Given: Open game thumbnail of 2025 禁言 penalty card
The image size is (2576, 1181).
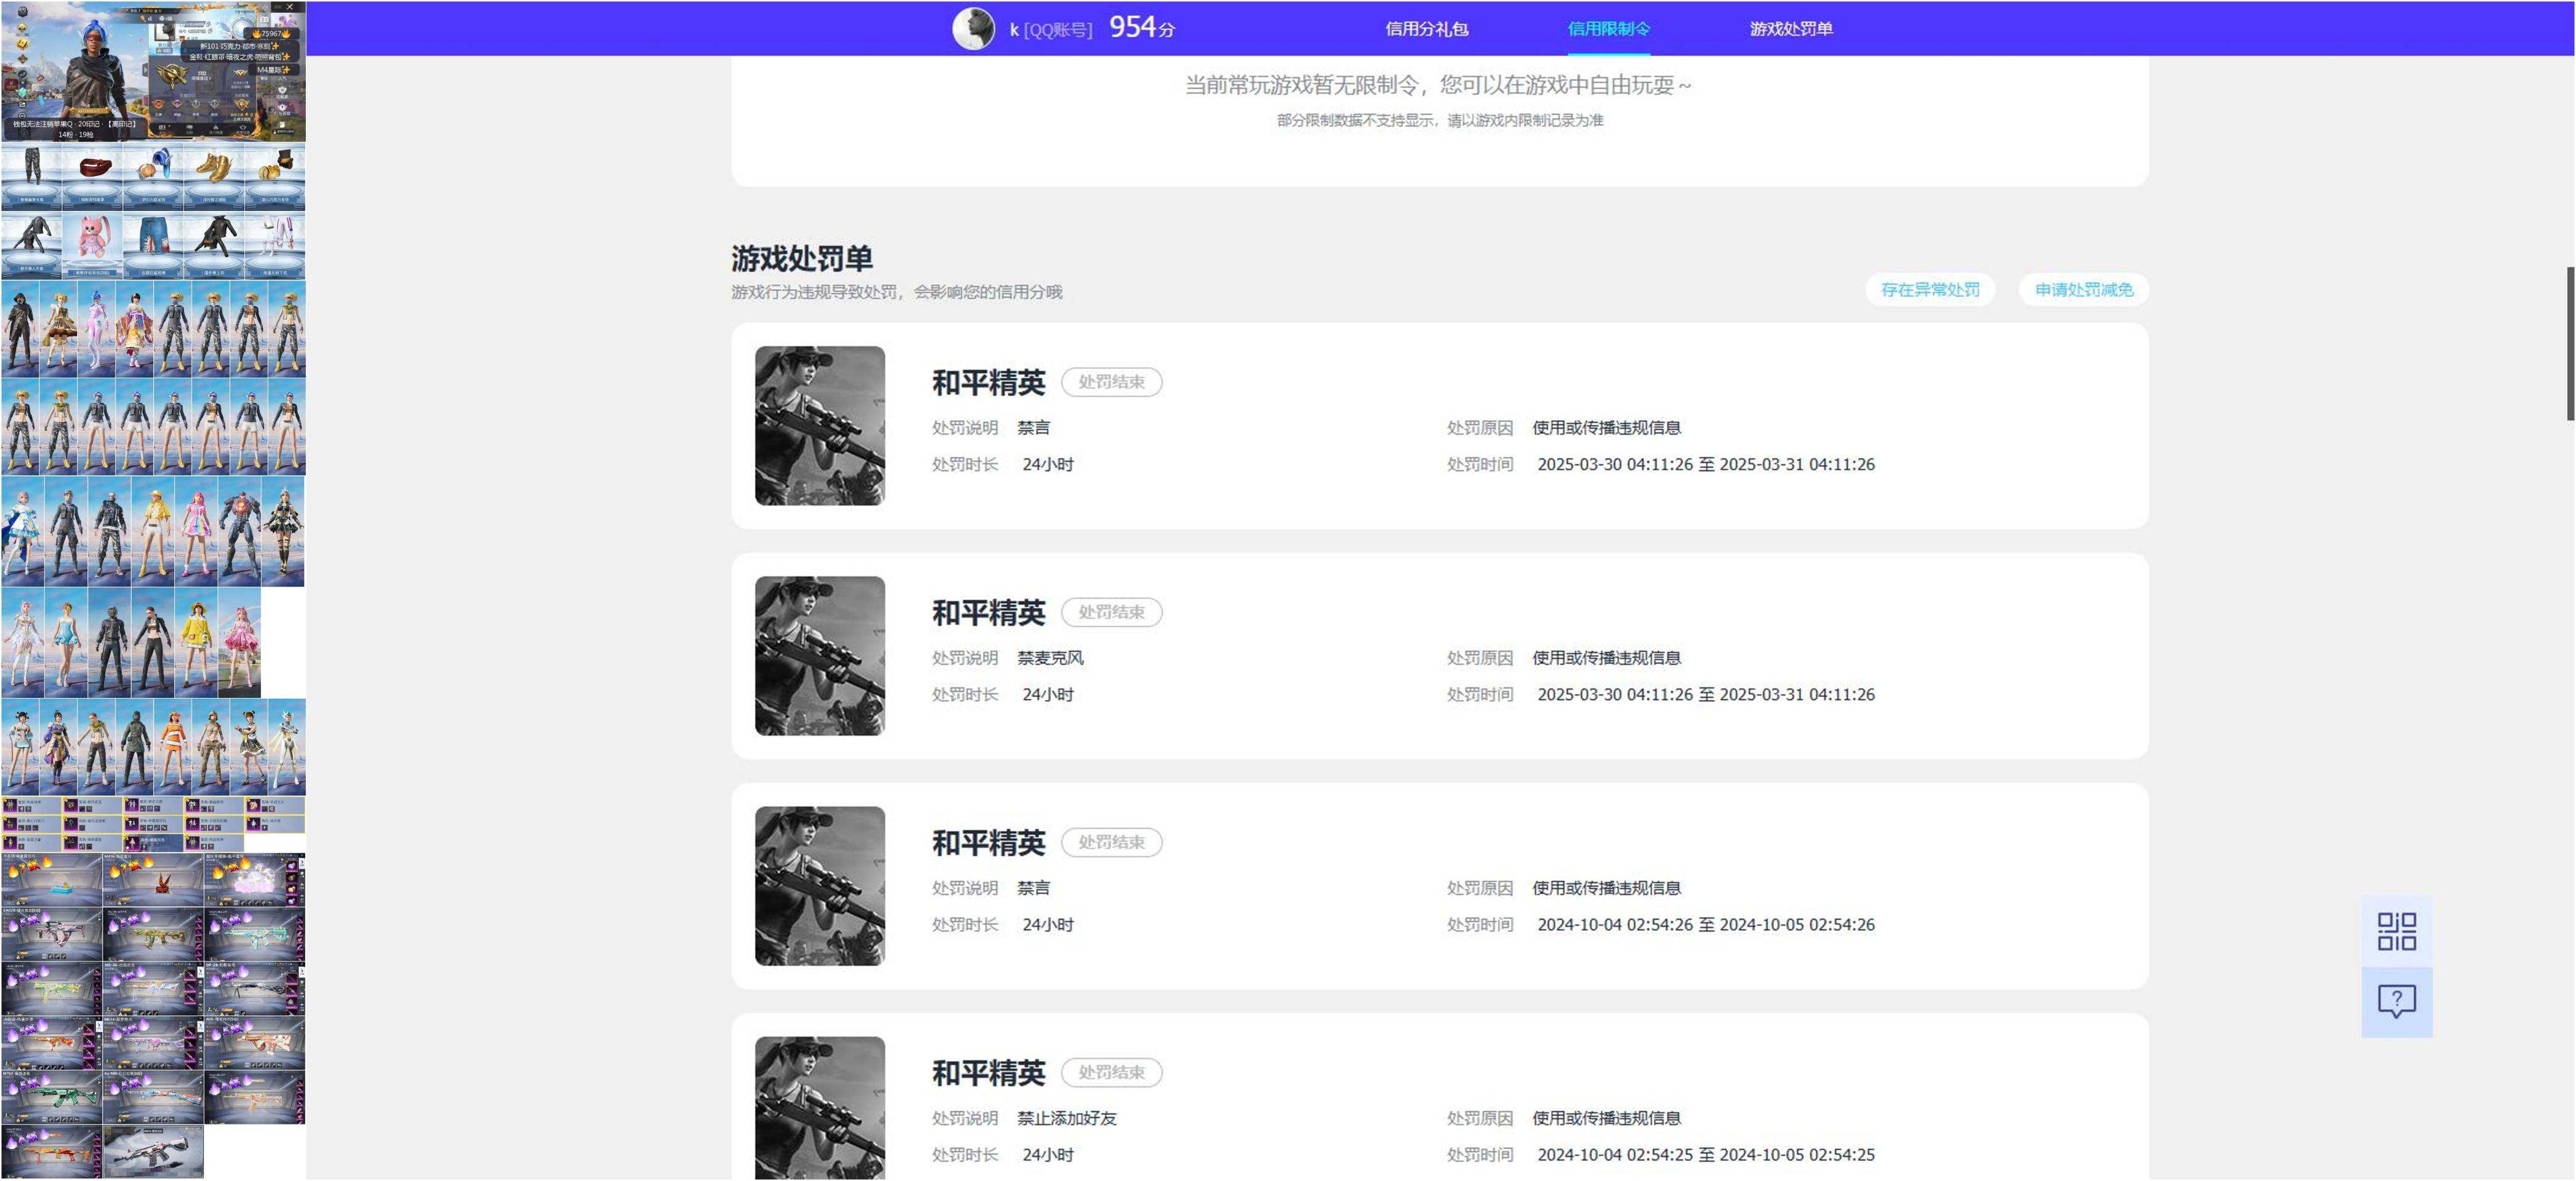Looking at the screenshot, I should click(819, 426).
